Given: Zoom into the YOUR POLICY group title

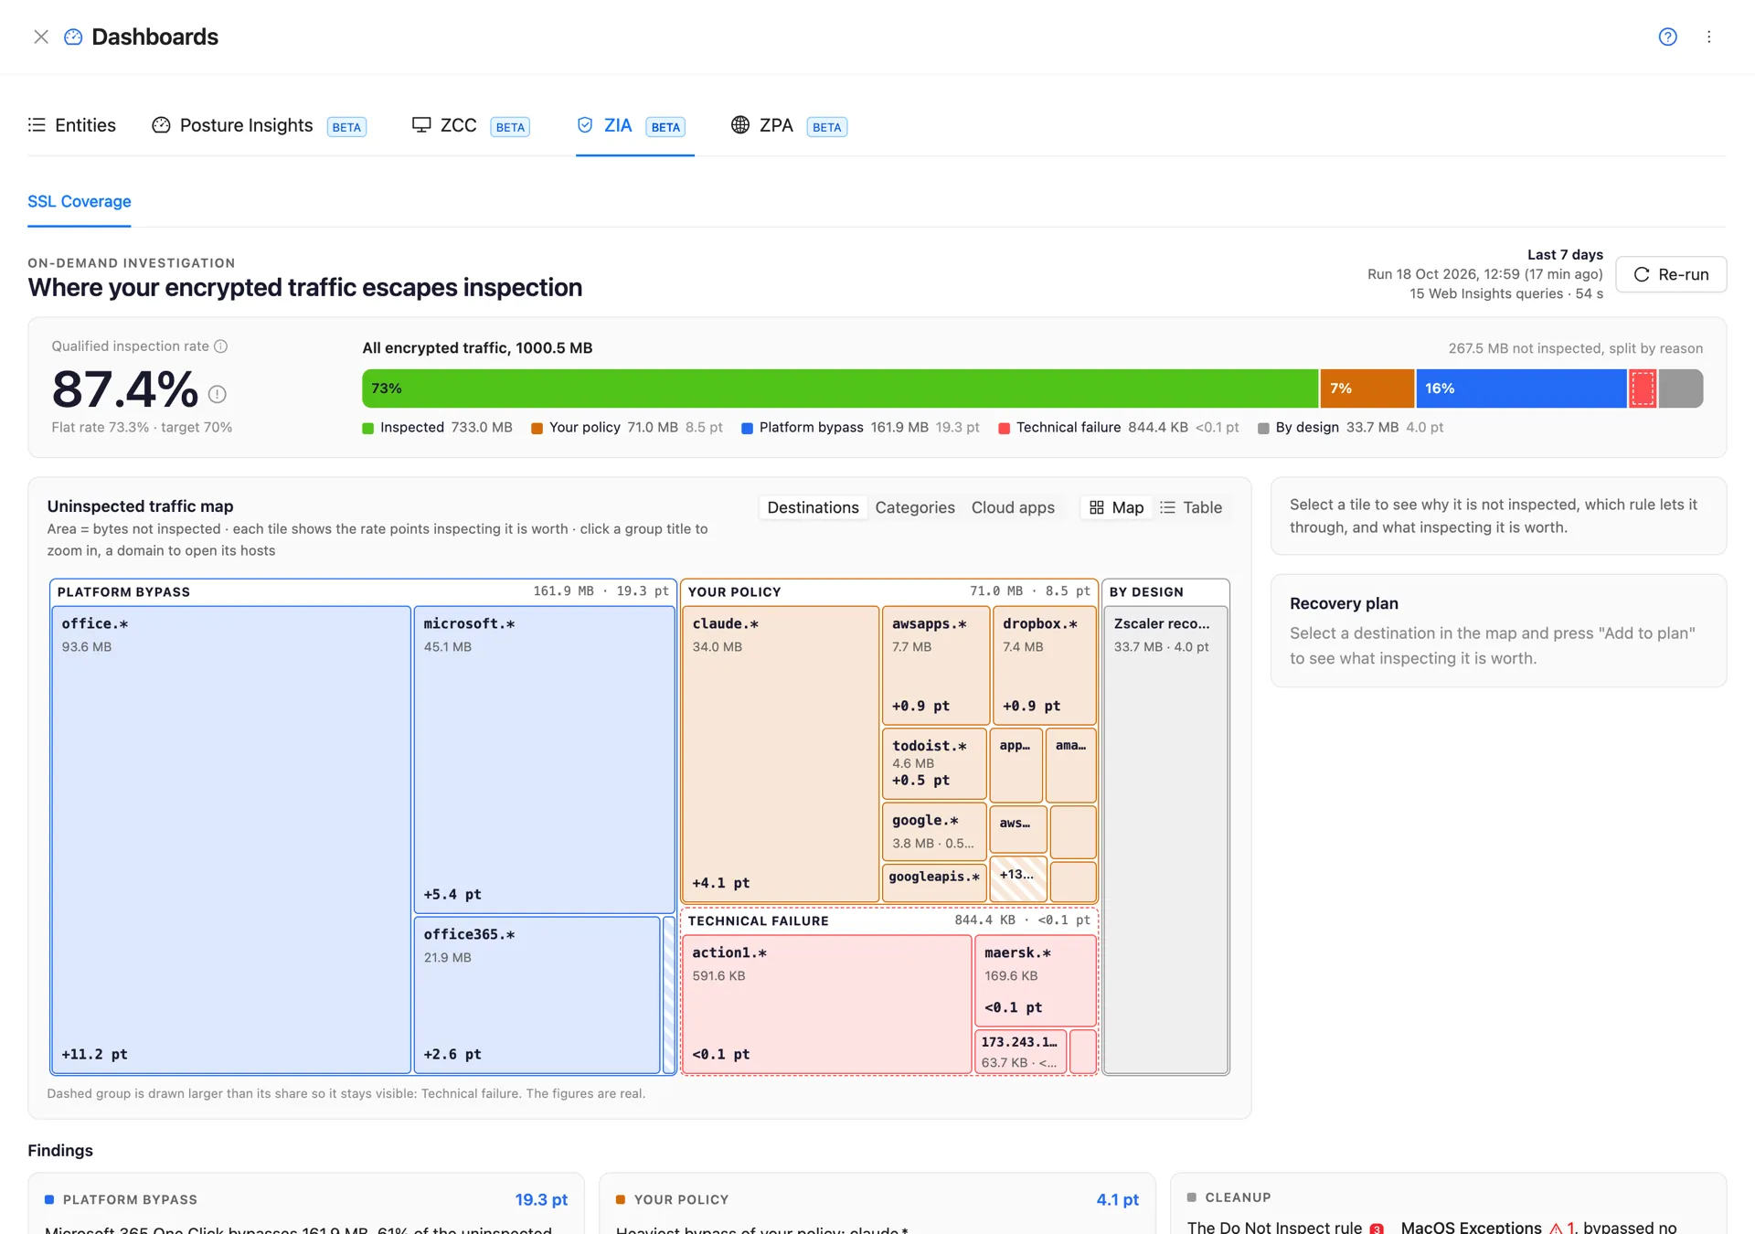Looking at the screenshot, I should [x=734, y=592].
